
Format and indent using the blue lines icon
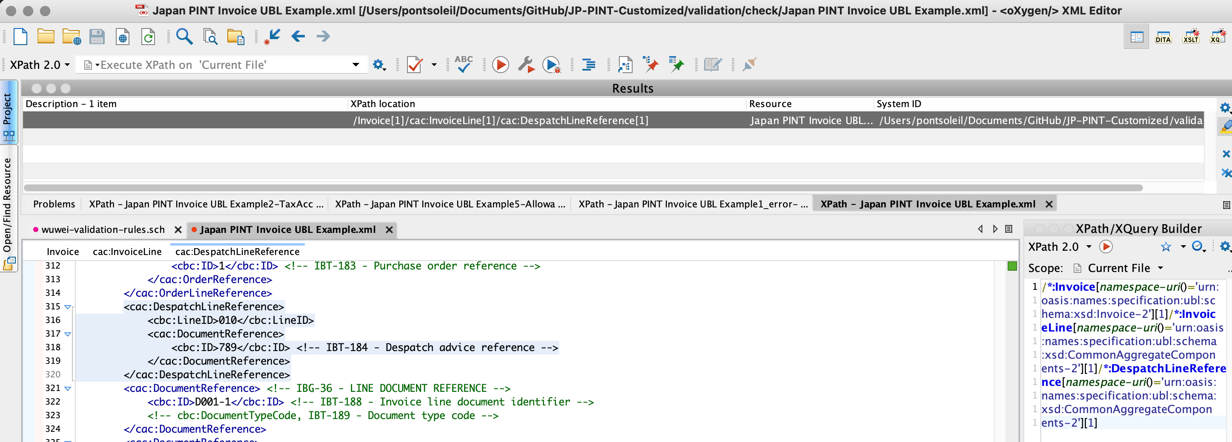[588, 65]
